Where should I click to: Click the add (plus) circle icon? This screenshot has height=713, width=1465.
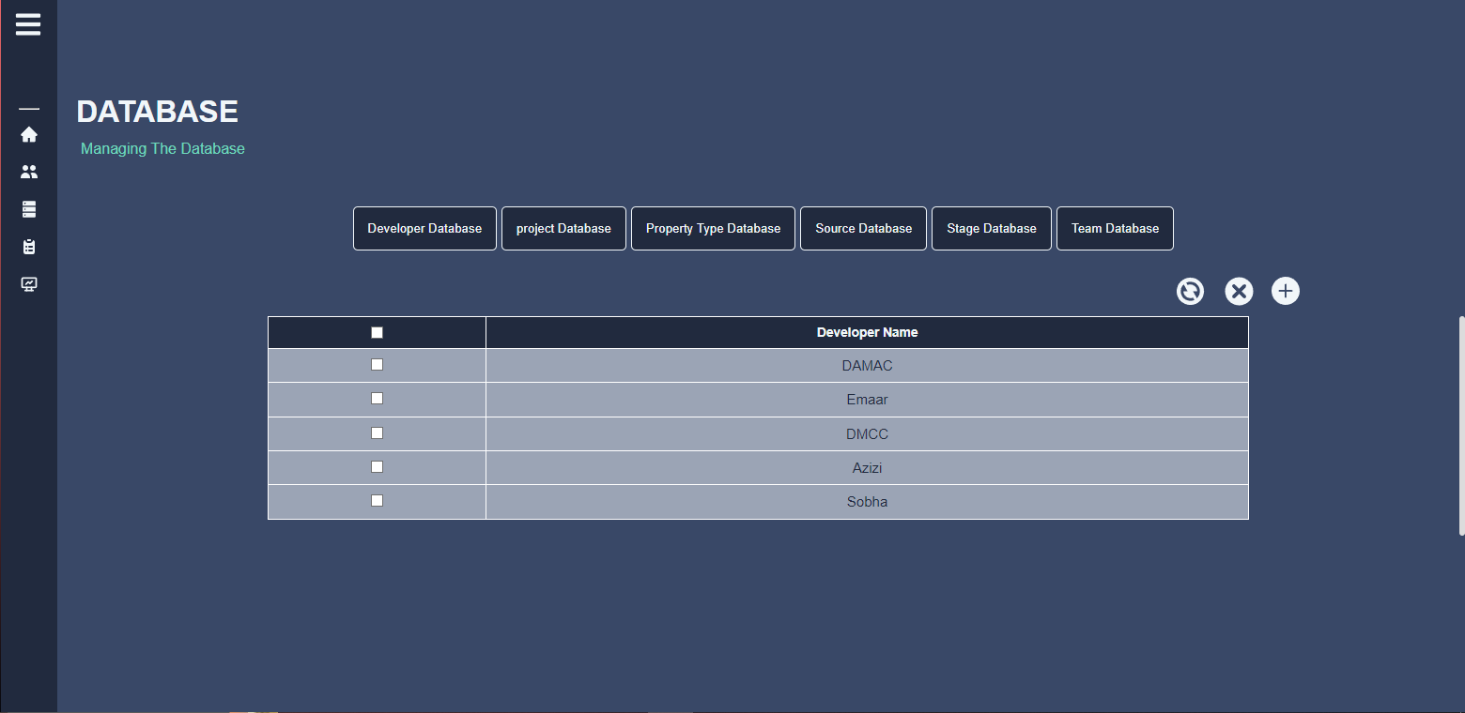[x=1286, y=291]
